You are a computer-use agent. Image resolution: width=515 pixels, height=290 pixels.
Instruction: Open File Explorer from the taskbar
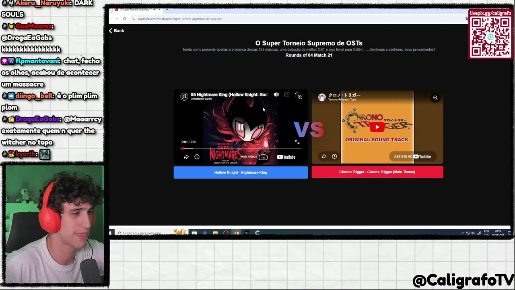[215, 233]
